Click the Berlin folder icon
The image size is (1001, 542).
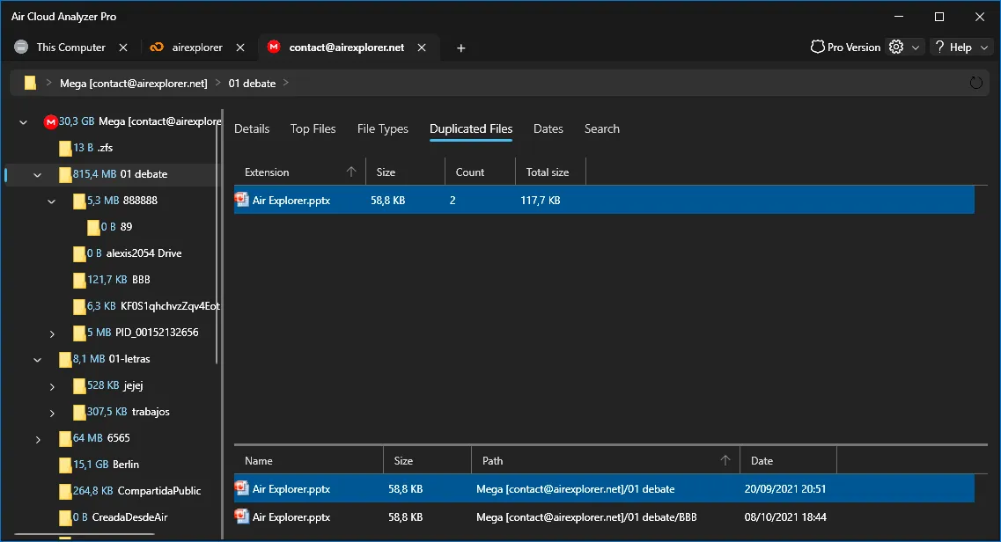[65, 465]
